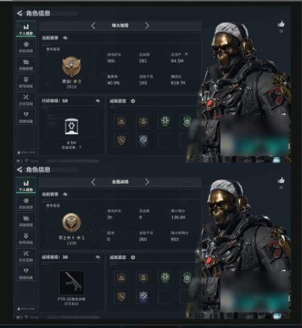
Task: Click the back arrow in the 全面战场 panel header
Action: [x=19, y=170]
